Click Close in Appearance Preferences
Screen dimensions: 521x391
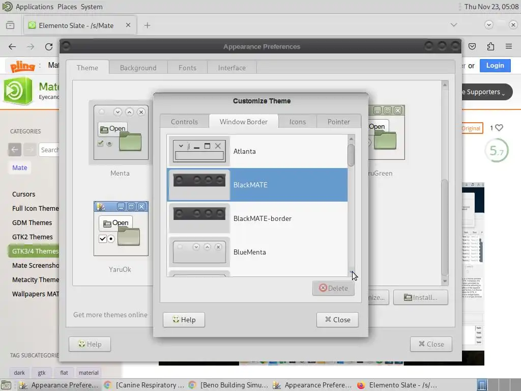click(431, 344)
